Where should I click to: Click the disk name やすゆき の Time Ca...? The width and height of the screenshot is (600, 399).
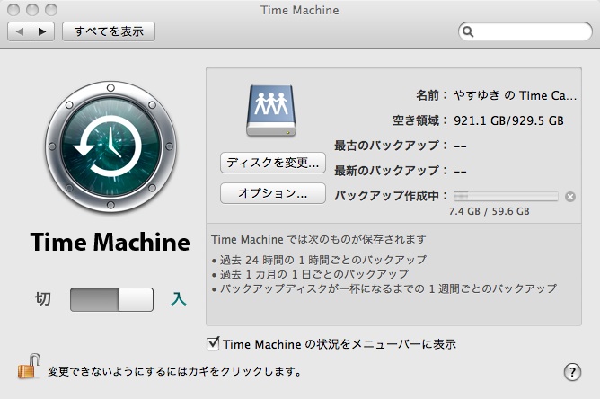coord(515,95)
